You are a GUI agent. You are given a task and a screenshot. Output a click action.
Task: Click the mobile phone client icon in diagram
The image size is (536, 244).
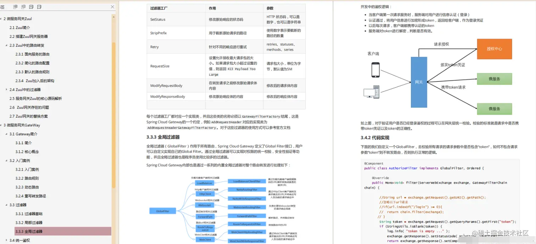[x=375, y=70]
